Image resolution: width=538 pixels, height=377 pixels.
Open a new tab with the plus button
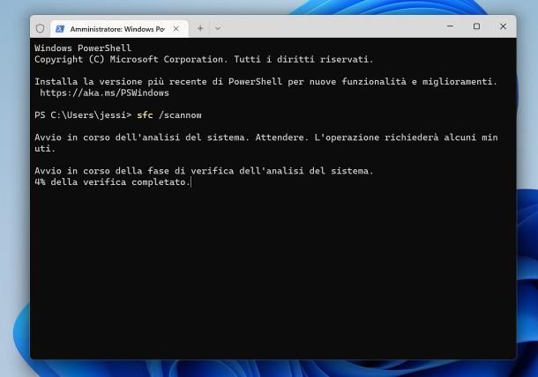[x=200, y=28]
